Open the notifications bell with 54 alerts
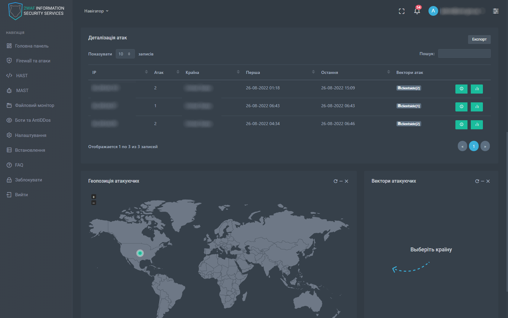The image size is (508, 318). coord(417,11)
